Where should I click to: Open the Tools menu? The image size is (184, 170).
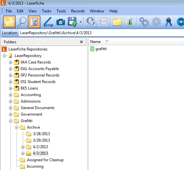pyautogui.click(x=61, y=11)
